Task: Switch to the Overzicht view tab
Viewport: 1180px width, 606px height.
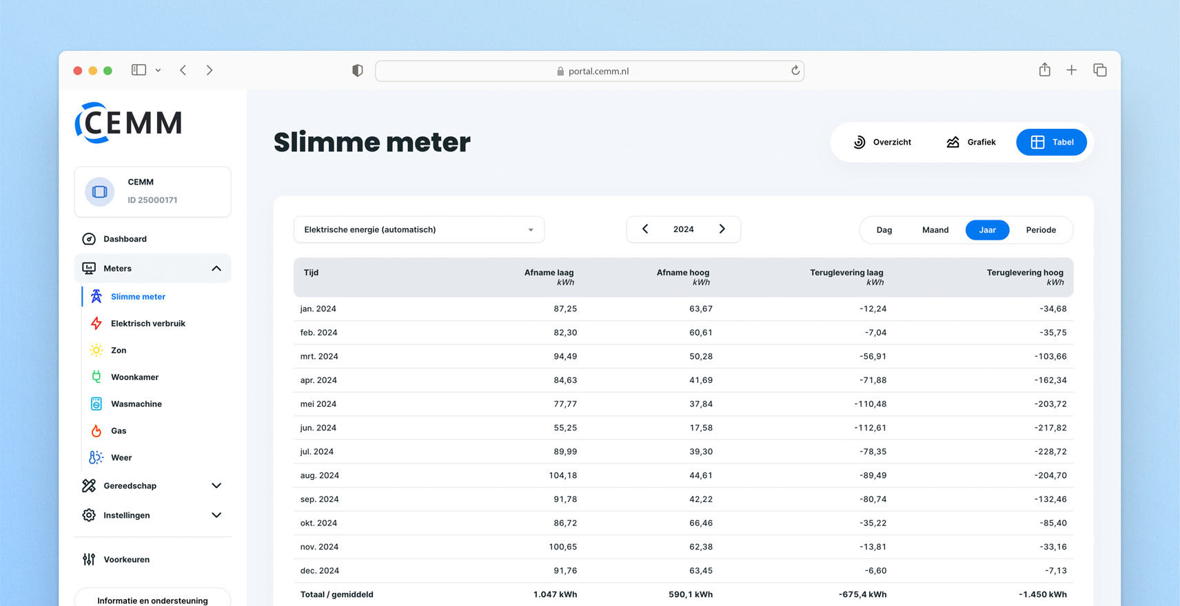Action: point(882,143)
